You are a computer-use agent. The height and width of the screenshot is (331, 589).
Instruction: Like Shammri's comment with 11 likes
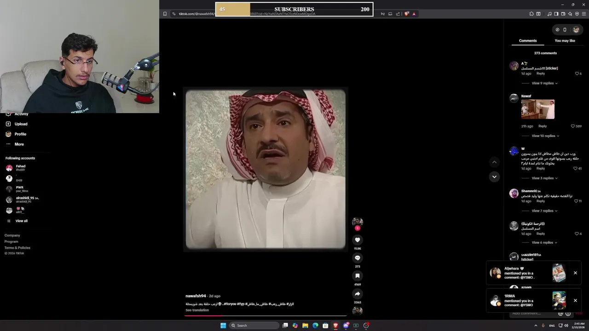[x=576, y=201]
